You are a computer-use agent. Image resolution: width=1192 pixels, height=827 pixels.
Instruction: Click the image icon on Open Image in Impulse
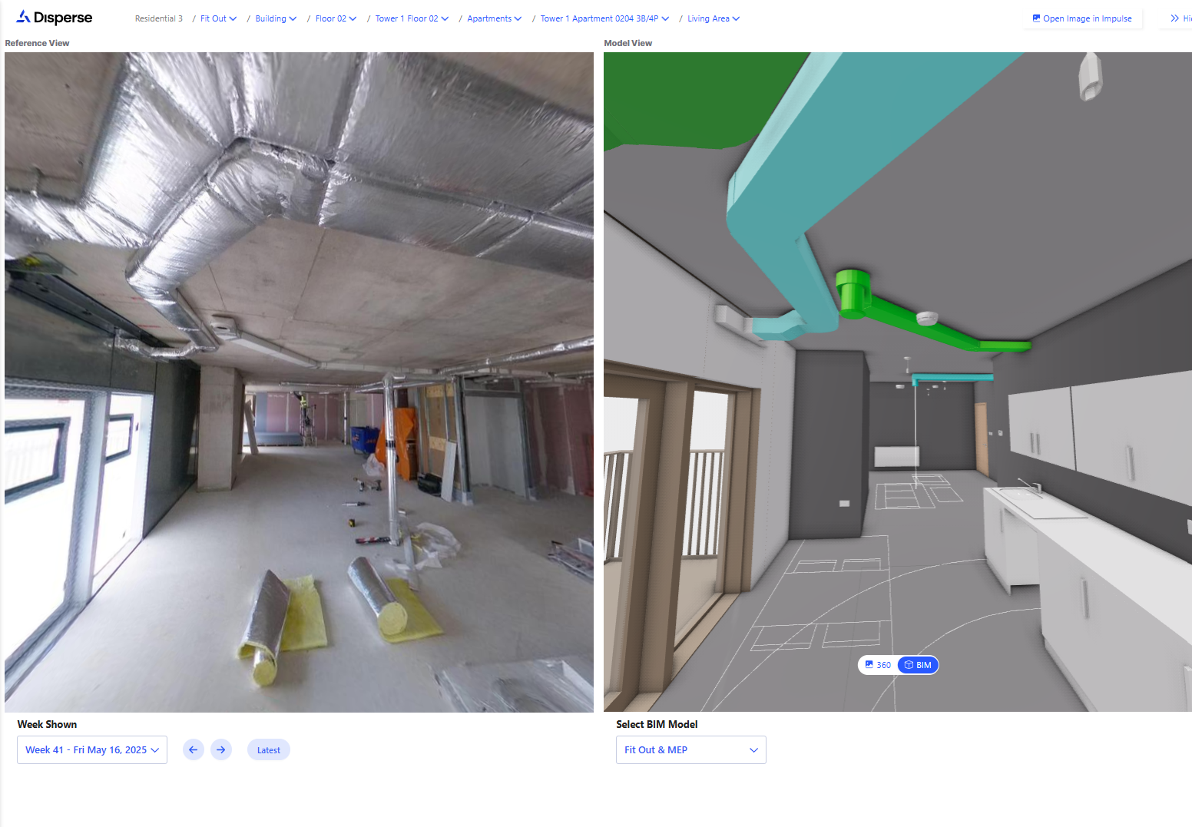[1037, 18]
